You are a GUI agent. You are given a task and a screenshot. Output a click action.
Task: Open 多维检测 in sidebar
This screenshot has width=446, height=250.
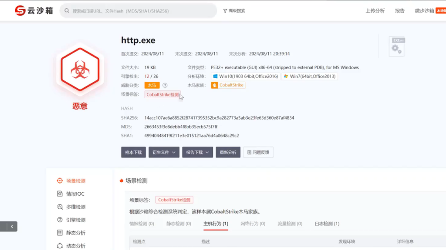coord(76,207)
